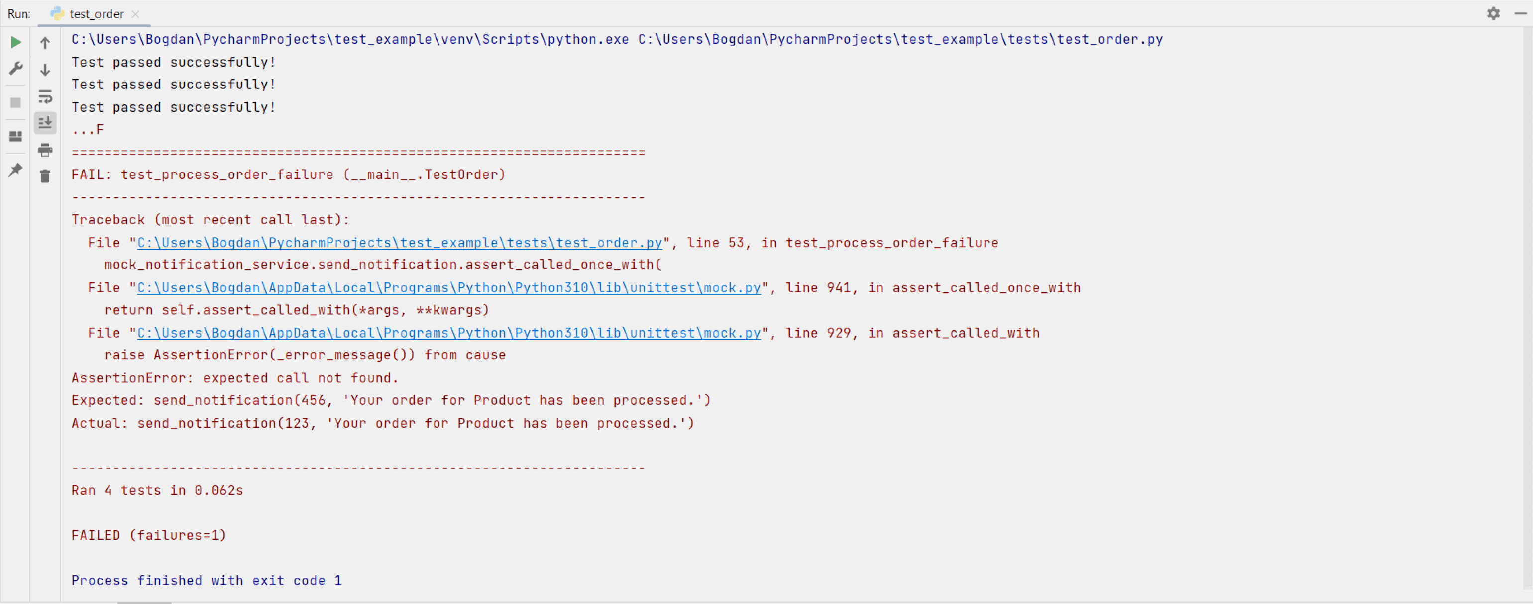
Task: Hide the Run tool window
Action: 1521,13
